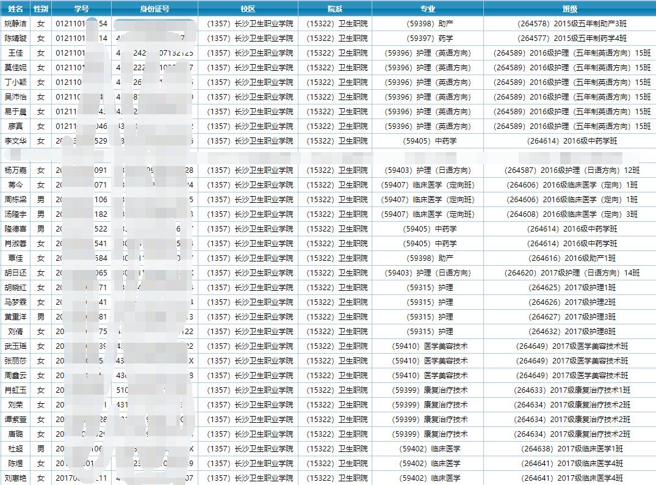The image size is (656, 485).
Task: Select class cell (264625) 2017级护理1班
Action: point(569,288)
